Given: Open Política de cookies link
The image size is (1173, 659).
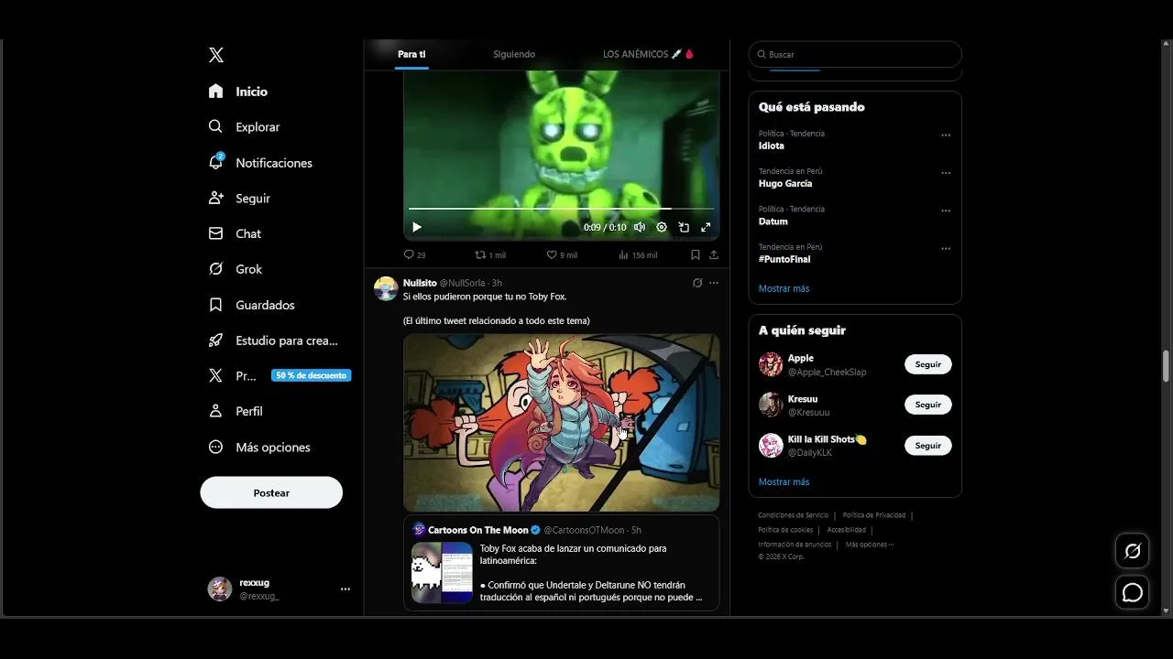Looking at the screenshot, I should point(785,530).
